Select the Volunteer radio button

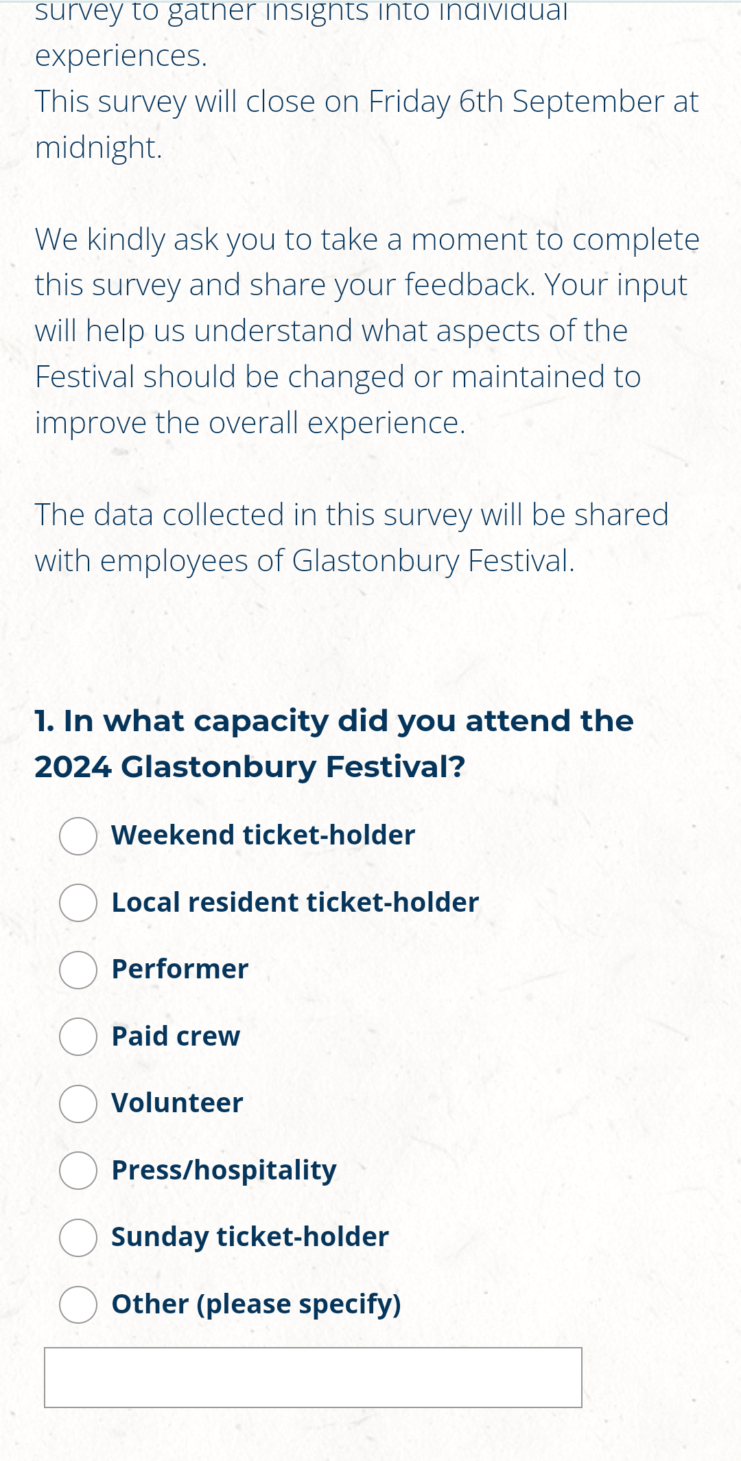(x=78, y=1104)
